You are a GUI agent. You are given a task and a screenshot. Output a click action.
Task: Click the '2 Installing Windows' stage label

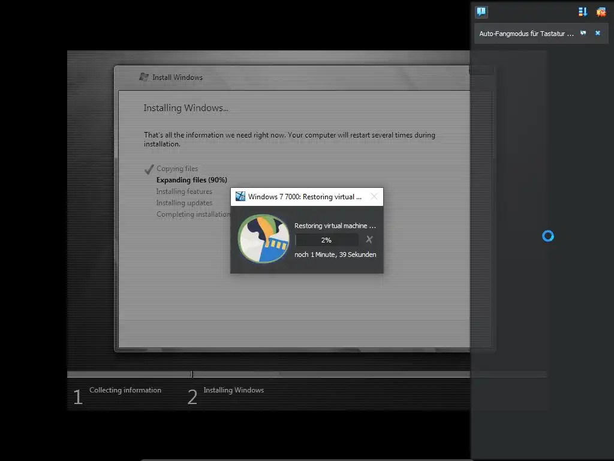[225, 395]
